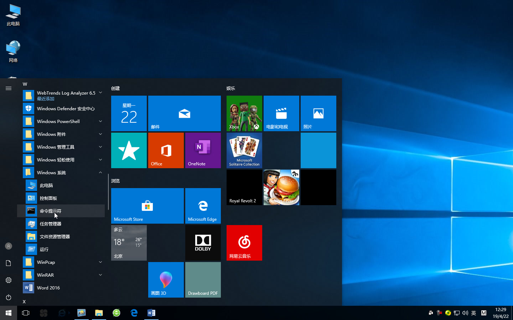
Task: Click the 娱乐 tile group heading
Action: click(x=231, y=88)
